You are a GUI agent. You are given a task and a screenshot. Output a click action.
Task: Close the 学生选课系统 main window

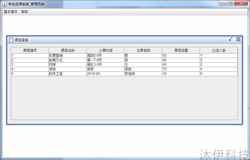[241, 3]
